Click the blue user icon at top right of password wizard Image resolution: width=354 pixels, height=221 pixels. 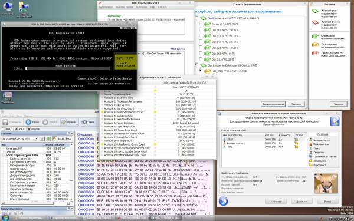pyautogui.click(x=335, y=121)
